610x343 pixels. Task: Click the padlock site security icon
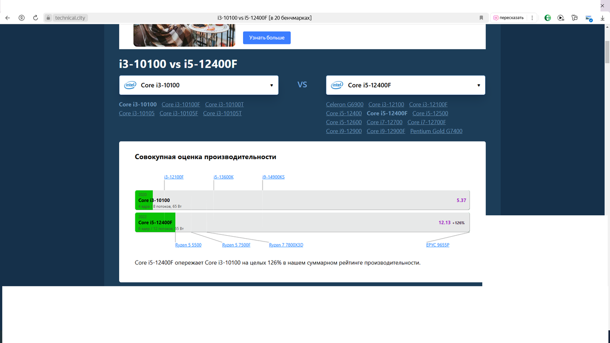coord(48,18)
